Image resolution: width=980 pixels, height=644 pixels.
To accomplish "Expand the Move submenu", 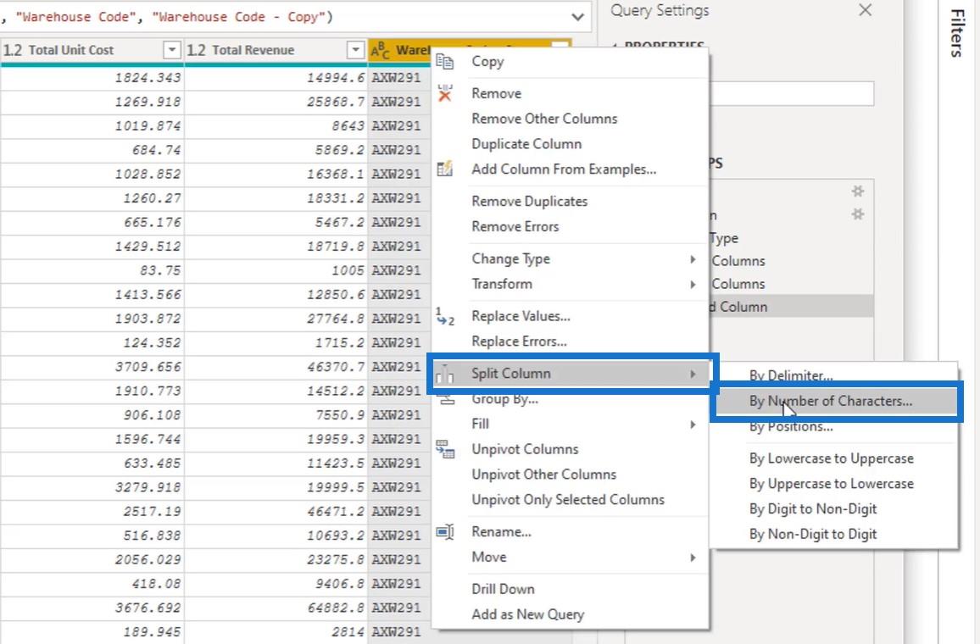I will pyautogui.click(x=693, y=558).
